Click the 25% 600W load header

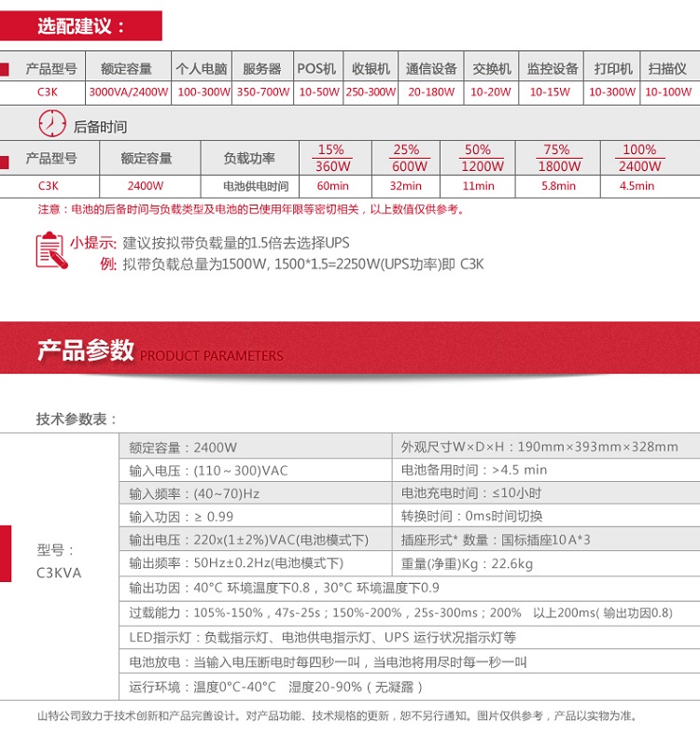coord(407,158)
